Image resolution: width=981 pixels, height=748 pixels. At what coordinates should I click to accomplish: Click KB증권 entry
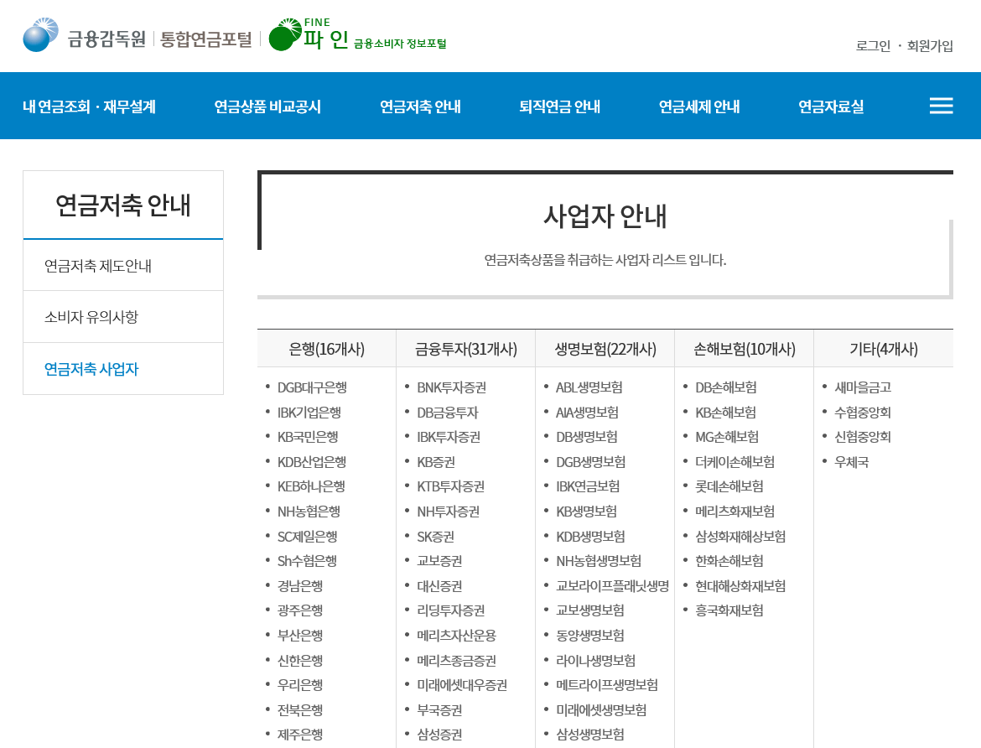coord(436,462)
